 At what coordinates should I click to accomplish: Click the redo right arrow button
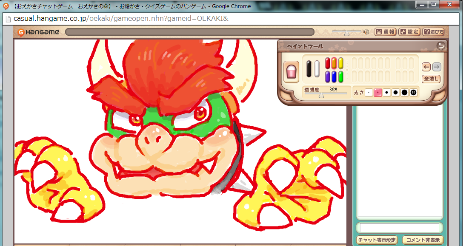coord(437,67)
